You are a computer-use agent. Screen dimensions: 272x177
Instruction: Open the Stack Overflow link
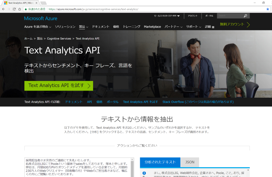[x=198, y=102]
